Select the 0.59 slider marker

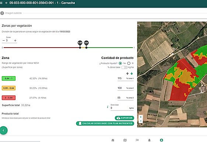point(80,43)
